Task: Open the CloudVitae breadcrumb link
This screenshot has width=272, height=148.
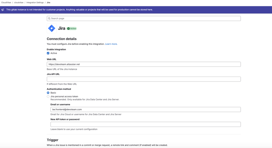Action: tap(6, 3)
